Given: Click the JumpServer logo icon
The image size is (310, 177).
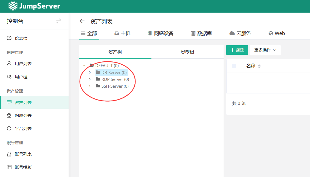Looking at the screenshot, I should 13,6.
